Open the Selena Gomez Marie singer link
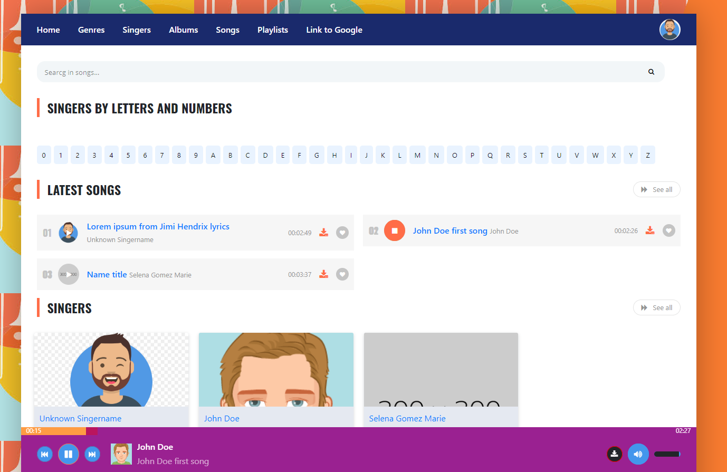The height and width of the screenshot is (472, 727). (x=407, y=418)
